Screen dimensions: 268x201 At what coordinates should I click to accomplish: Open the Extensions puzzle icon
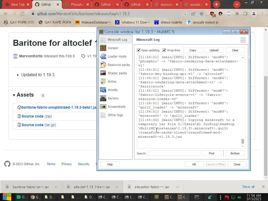tap(237, 14)
